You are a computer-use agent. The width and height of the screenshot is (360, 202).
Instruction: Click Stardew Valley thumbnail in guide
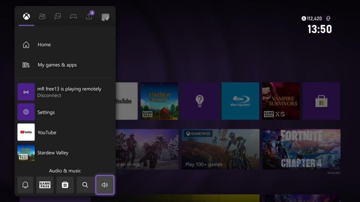(26, 153)
